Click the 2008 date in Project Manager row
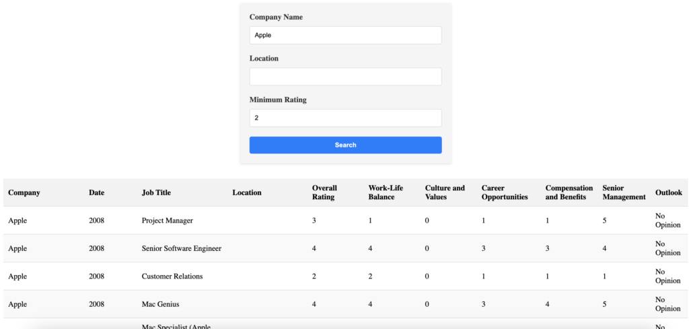 point(97,221)
